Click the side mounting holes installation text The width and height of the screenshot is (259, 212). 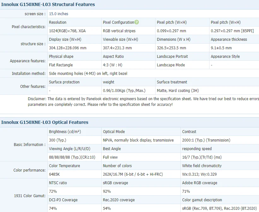88,74
